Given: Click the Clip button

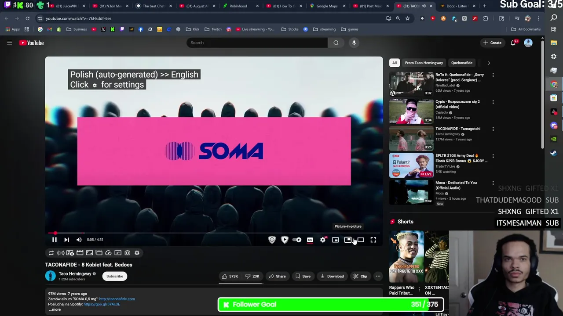Looking at the screenshot, I should tap(361, 276).
